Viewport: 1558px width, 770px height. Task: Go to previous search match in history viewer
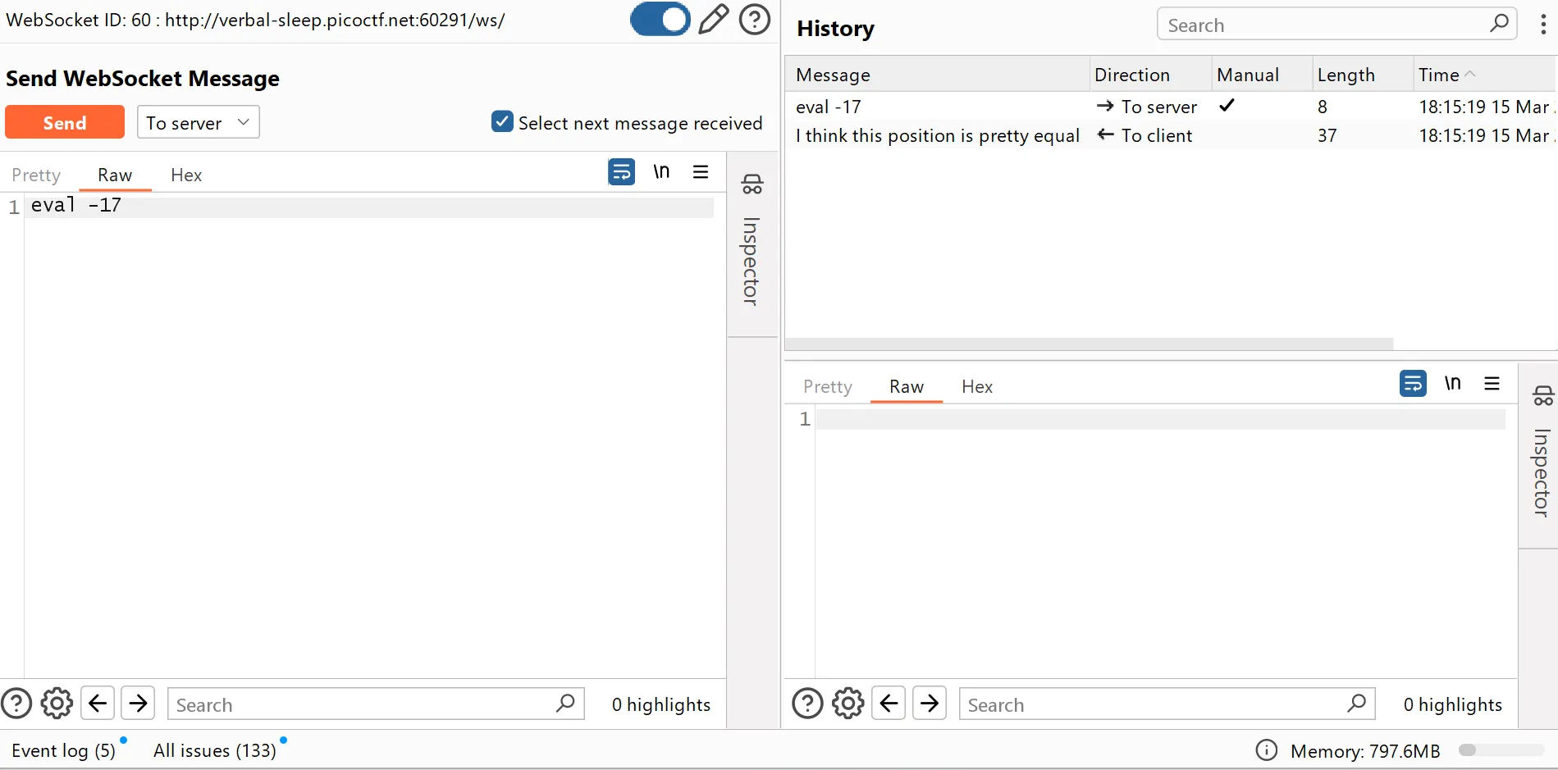coord(889,704)
